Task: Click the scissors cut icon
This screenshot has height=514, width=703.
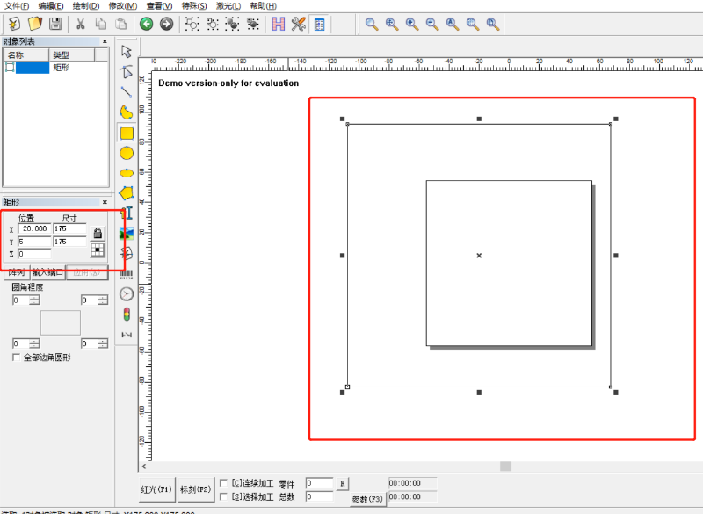Action: [80, 24]
